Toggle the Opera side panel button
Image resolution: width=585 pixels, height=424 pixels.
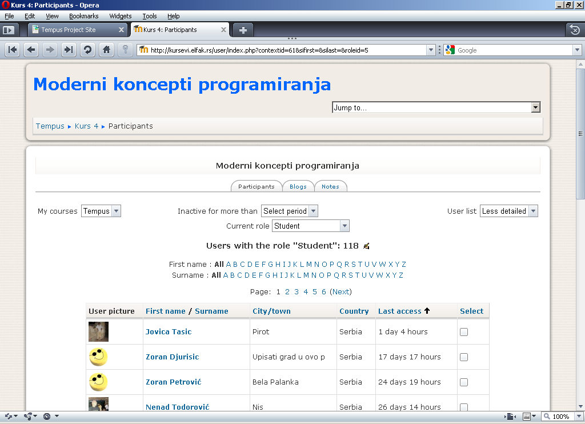coord(9,30)
